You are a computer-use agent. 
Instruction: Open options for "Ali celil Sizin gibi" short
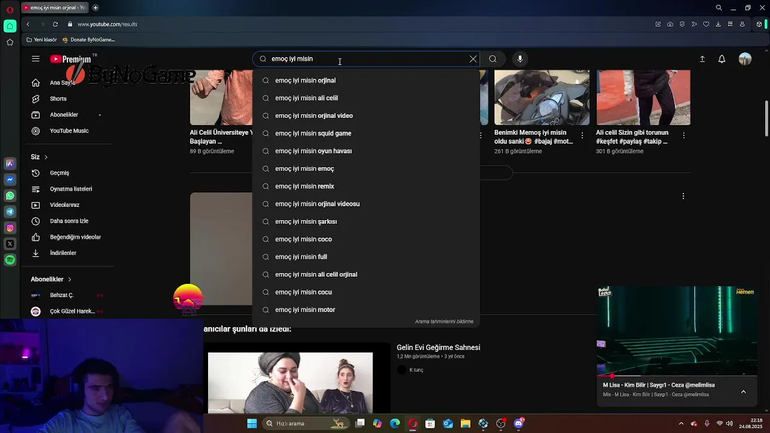[x=683, y=136]
